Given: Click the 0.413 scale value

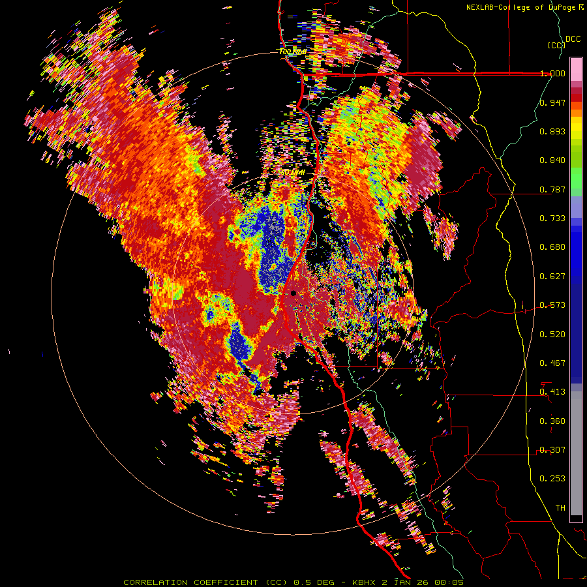Looking at the screenshot, I should pos(552,392).
